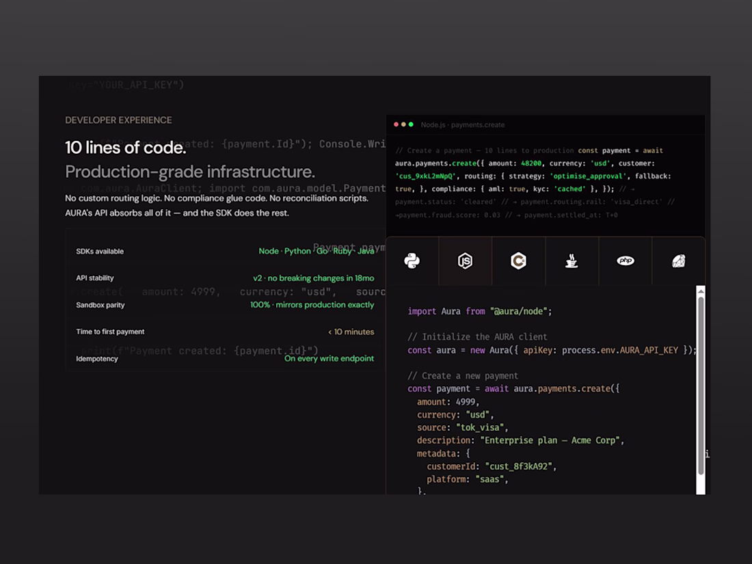The width and height of the screenshot is (752, 564).
Task: Select the Node.js SDK icon tab
Action: (x=465, y=261)
